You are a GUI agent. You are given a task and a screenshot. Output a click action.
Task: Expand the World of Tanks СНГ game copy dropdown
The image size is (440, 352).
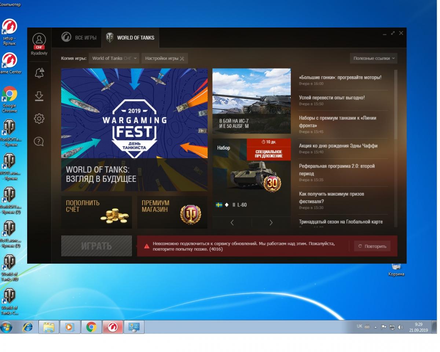coord(114,58)
